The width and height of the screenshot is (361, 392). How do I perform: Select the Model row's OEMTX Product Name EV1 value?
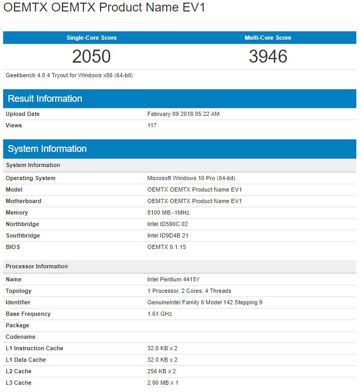[x=195, y=190]
